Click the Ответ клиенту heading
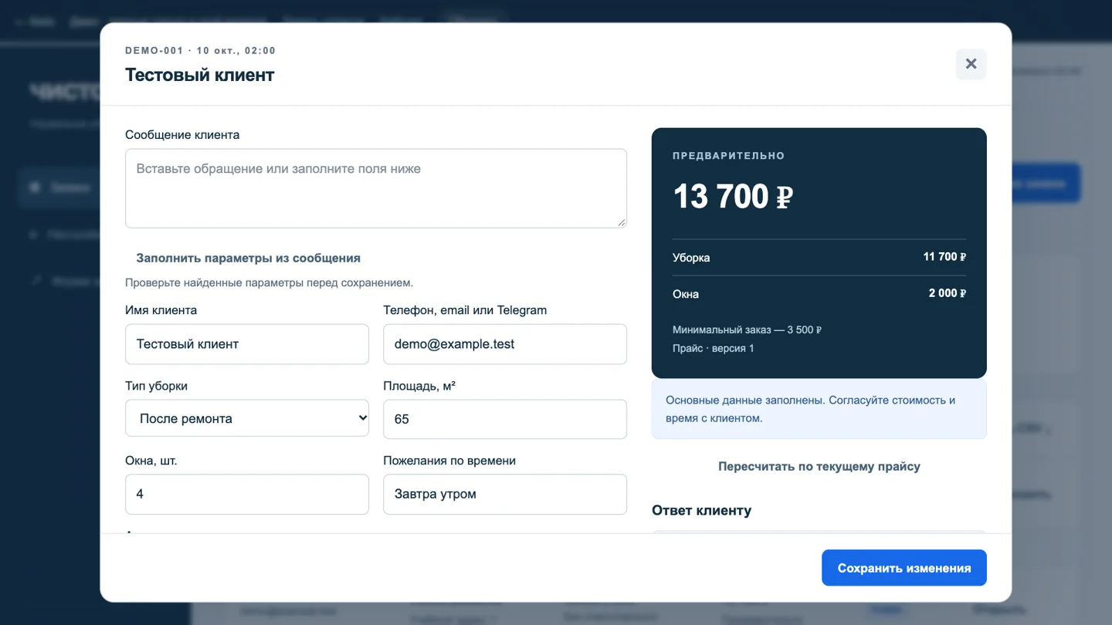This screenshot has width=1112, height=625. [701, 511]
